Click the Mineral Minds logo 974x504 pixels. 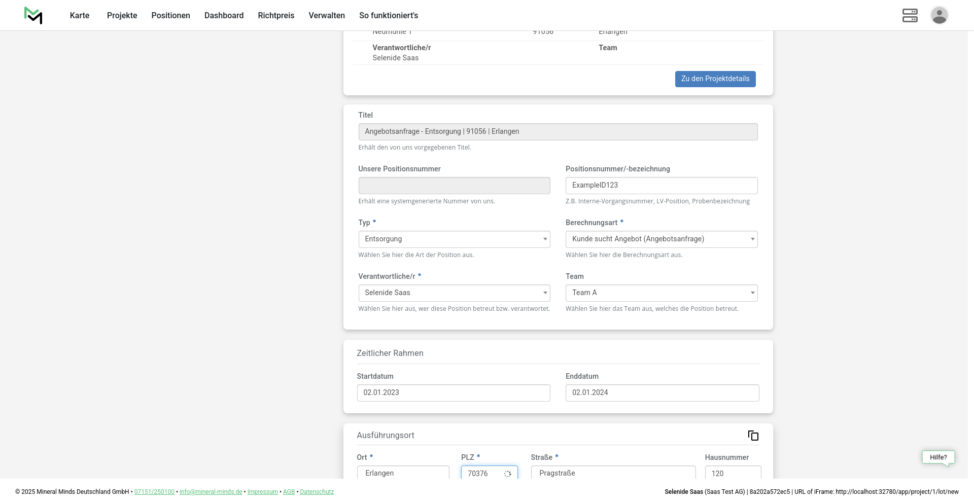(33, 15)
